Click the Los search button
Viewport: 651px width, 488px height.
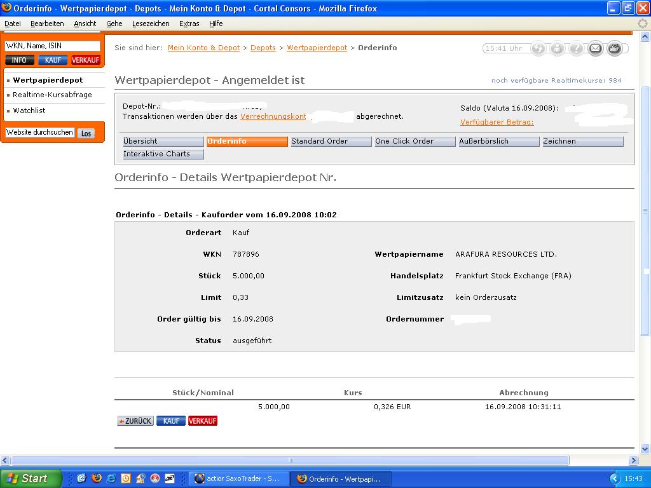tap(86, 133)
